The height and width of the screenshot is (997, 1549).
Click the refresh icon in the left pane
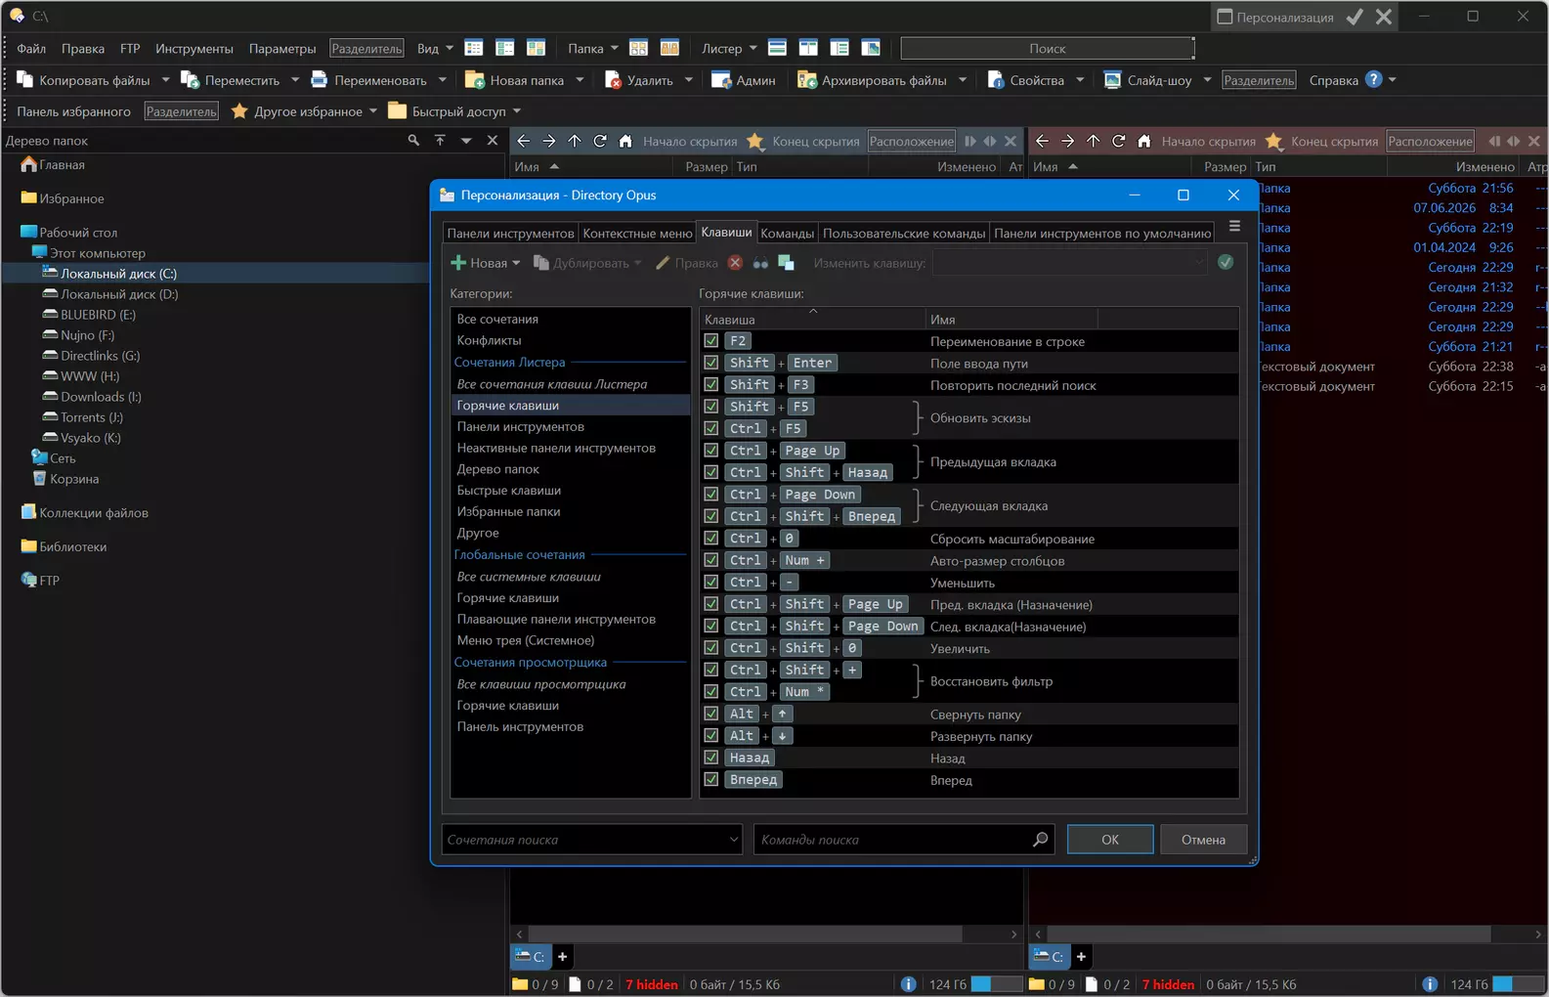coord(600,141)
